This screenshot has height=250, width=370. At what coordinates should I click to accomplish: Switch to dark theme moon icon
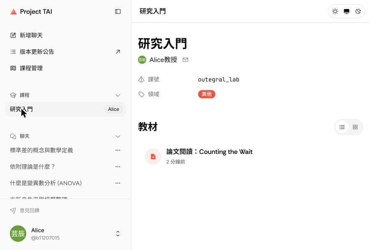click(358, 11)
